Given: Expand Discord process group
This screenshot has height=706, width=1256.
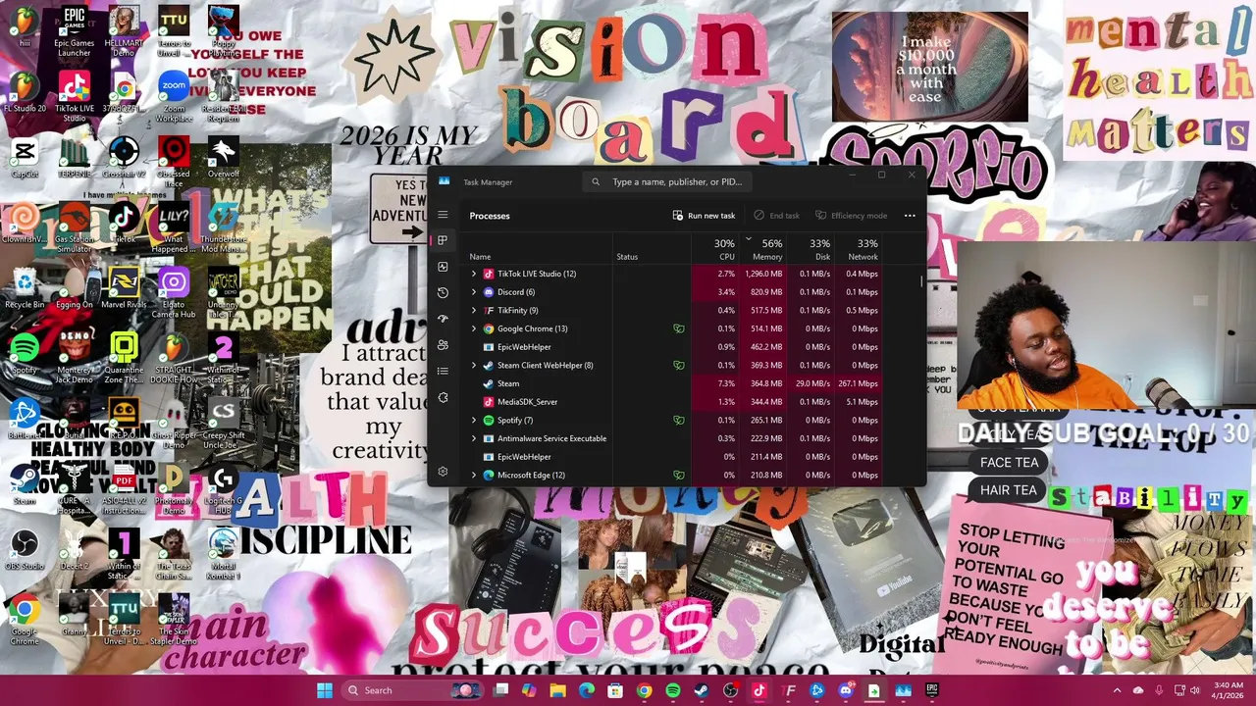Looking at the screenshot, I should click(474, 292).
